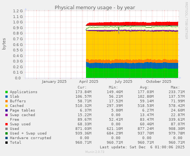Image resolution: width=190 pixels, height=156 pixels.
Task: Click the orange Buffers legend swatch
Action: coord(6,101)
